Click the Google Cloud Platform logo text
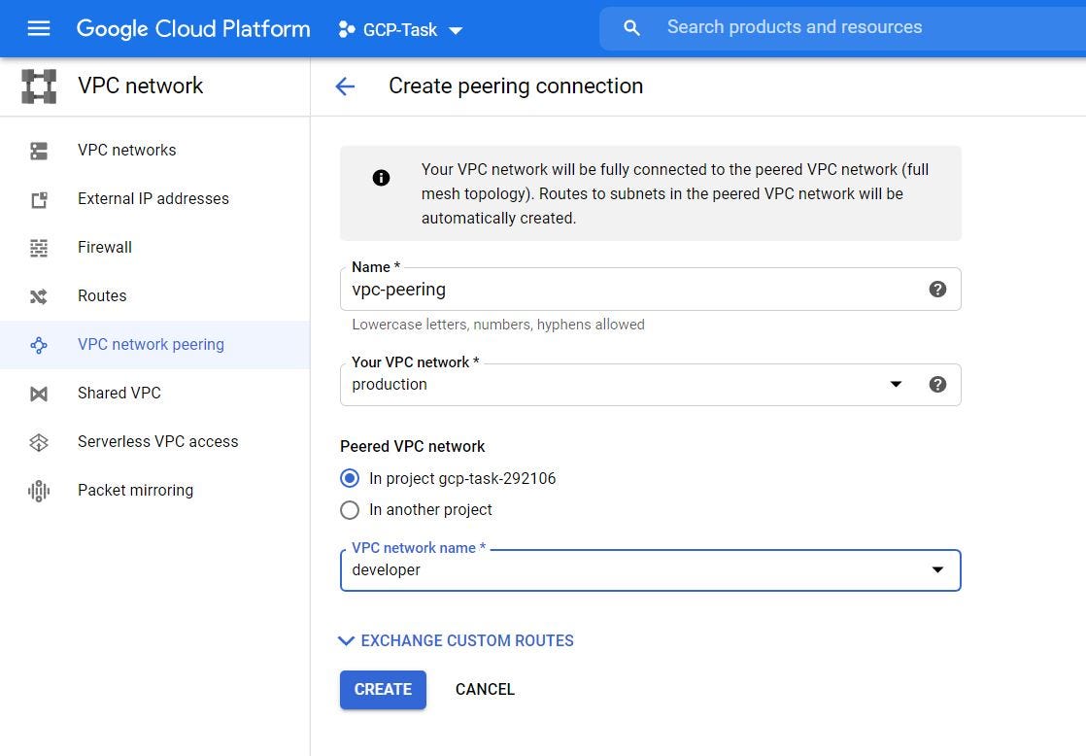 193,29
